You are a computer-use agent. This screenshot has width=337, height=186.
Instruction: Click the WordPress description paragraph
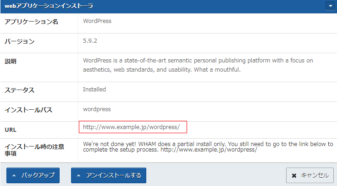(x=197, y=65)
